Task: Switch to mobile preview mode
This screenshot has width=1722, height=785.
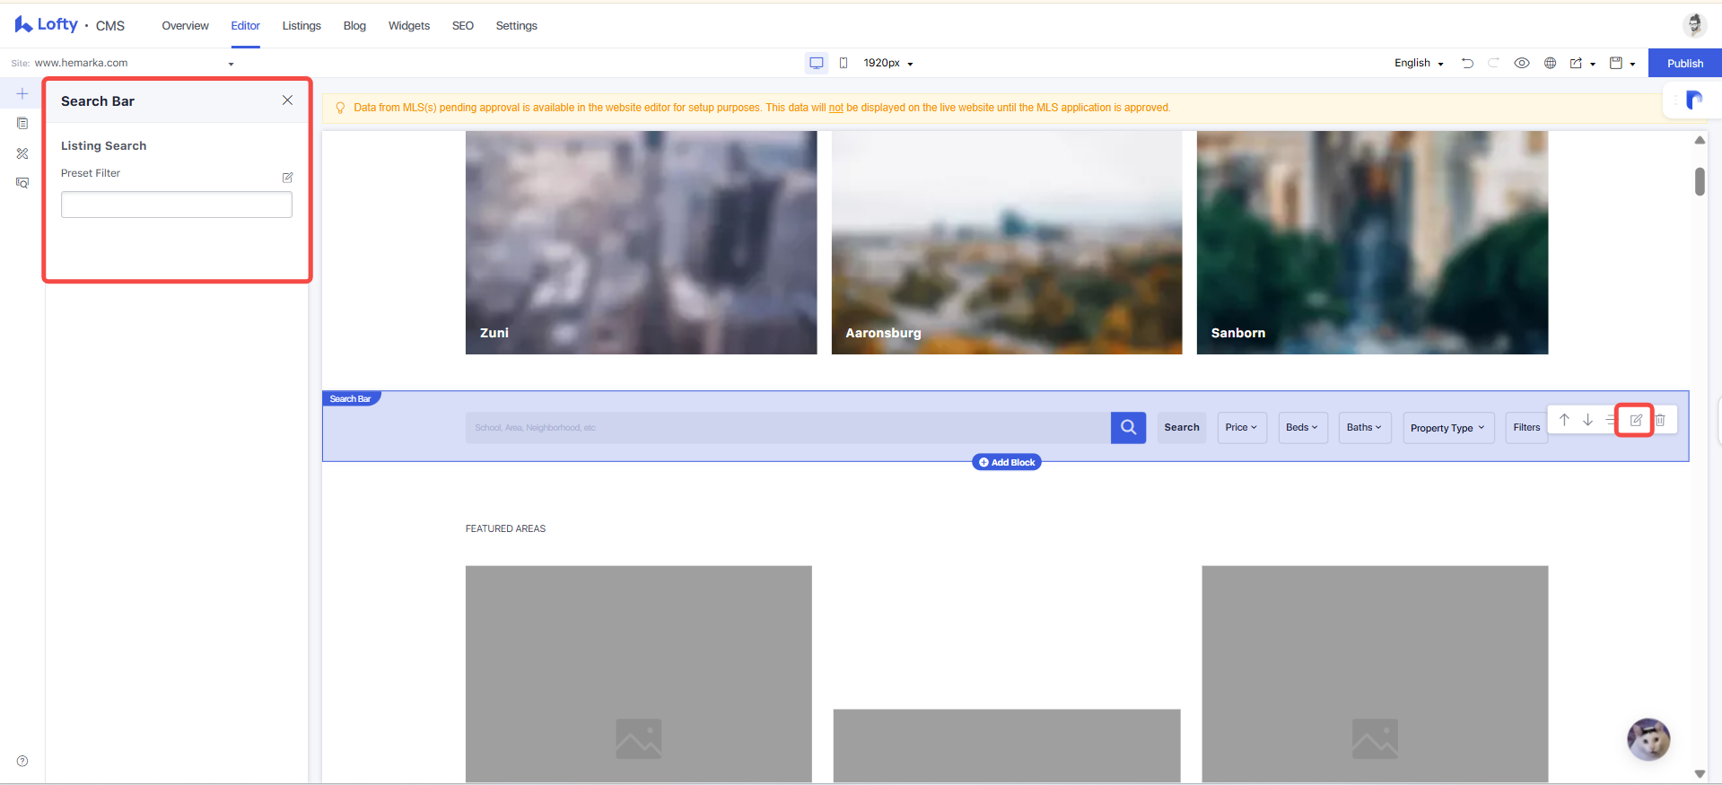Action: coord(844,63)
